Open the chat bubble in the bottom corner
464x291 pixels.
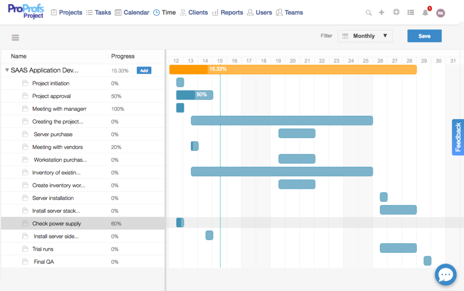point(445,274)
